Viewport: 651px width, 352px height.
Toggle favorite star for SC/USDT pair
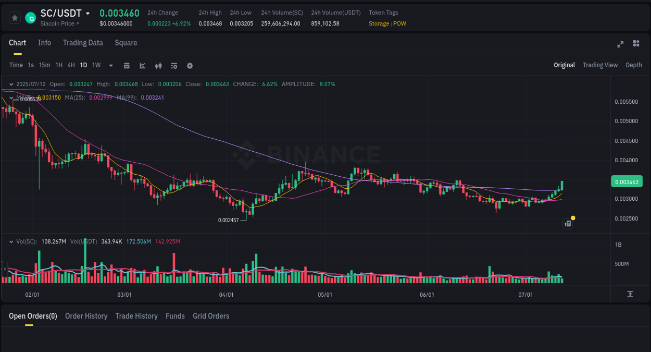[x=14, y=17]
